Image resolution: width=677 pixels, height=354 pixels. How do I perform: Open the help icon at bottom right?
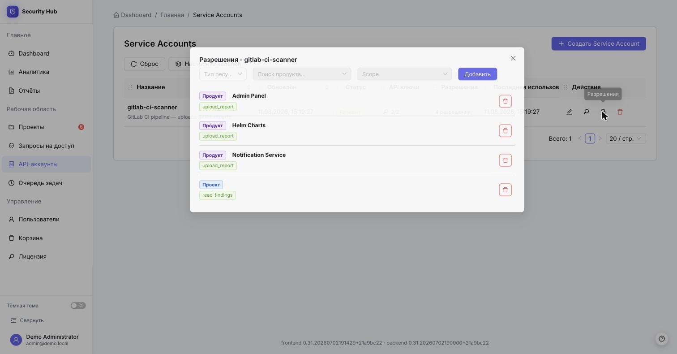coord(662,339)
